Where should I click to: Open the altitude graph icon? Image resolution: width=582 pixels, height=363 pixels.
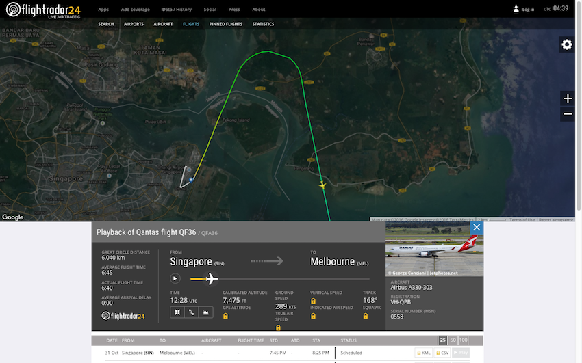coord(205,312)
